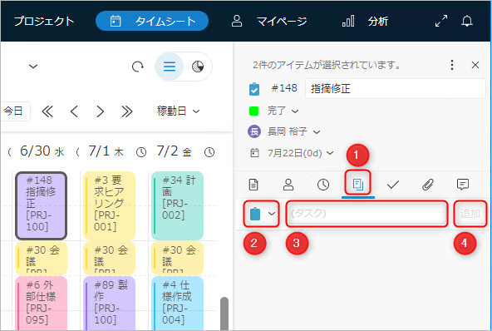Click the 今日 button
This screenshot has height=331, width=492.
[x=14, y=111]
